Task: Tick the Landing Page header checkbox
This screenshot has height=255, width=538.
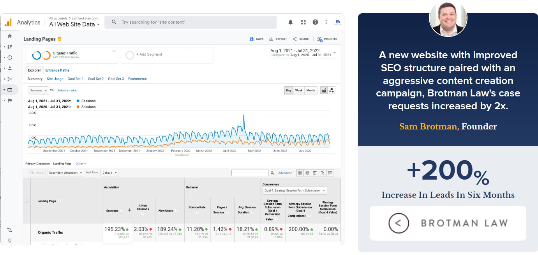Action: pos(26,201)
